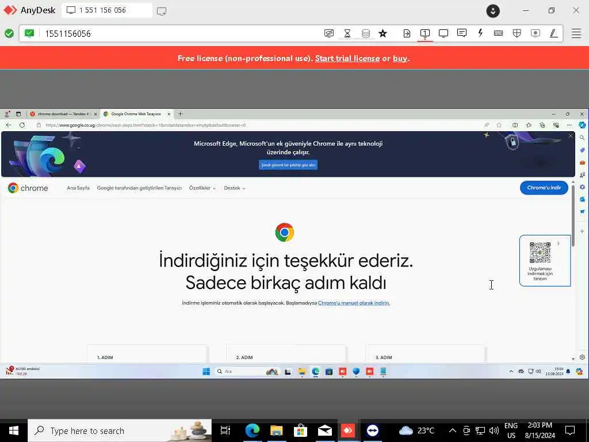
Task: Click the Start trial license link
Action: click(347, 58)
